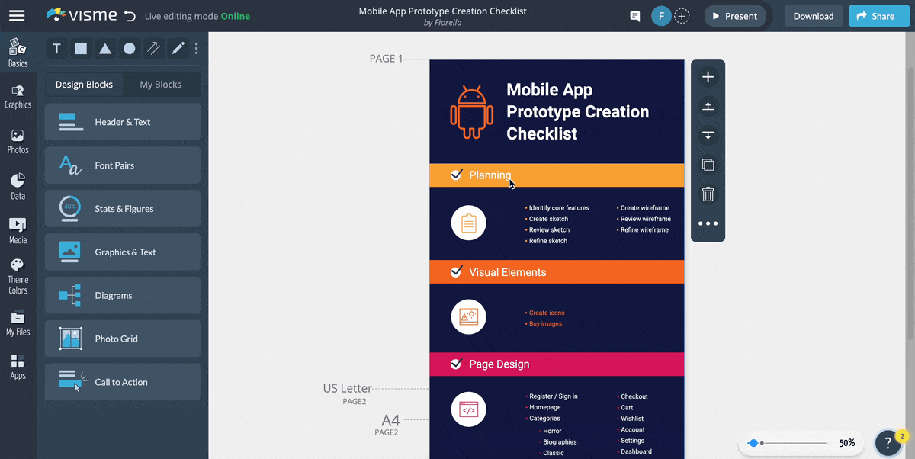
Task: Select the circle shape tool
Action: [x=130, y=49]
